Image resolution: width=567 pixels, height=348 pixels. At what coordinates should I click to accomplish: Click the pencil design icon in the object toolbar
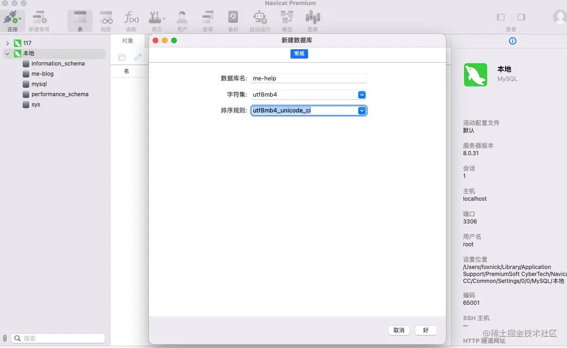pyautogui.click(x=138, y=57)
